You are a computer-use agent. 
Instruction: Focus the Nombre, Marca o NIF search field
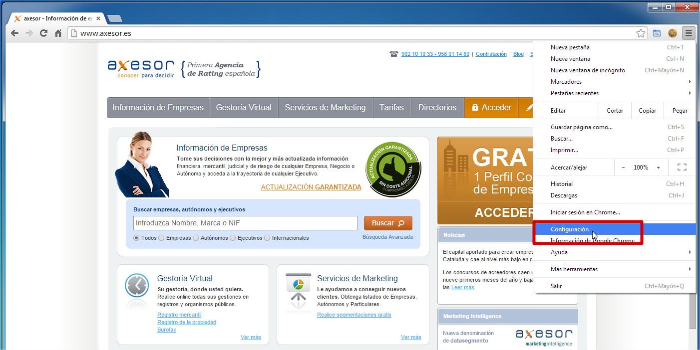point(245,223)
